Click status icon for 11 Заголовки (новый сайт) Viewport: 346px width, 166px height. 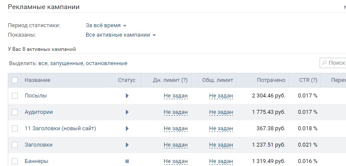(x=127, y=128)
